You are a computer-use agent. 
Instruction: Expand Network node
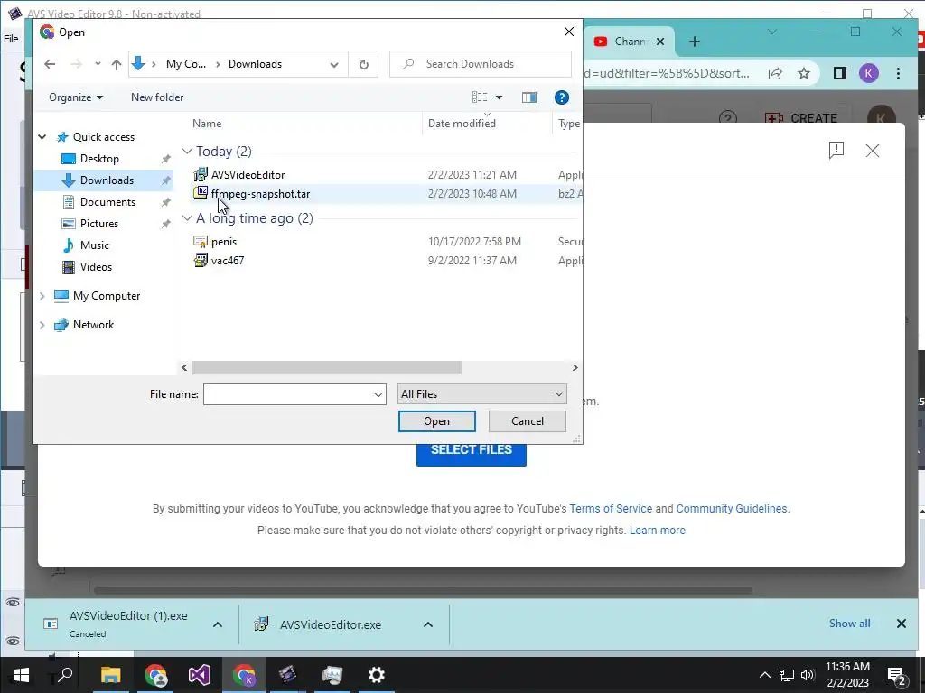tap(42, 325)
